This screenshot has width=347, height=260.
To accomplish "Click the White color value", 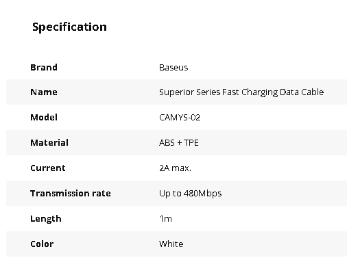I will 171,244.
